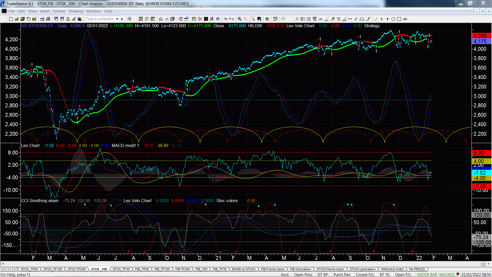
Task: Open the File menu
Action: tap(12, 11)
